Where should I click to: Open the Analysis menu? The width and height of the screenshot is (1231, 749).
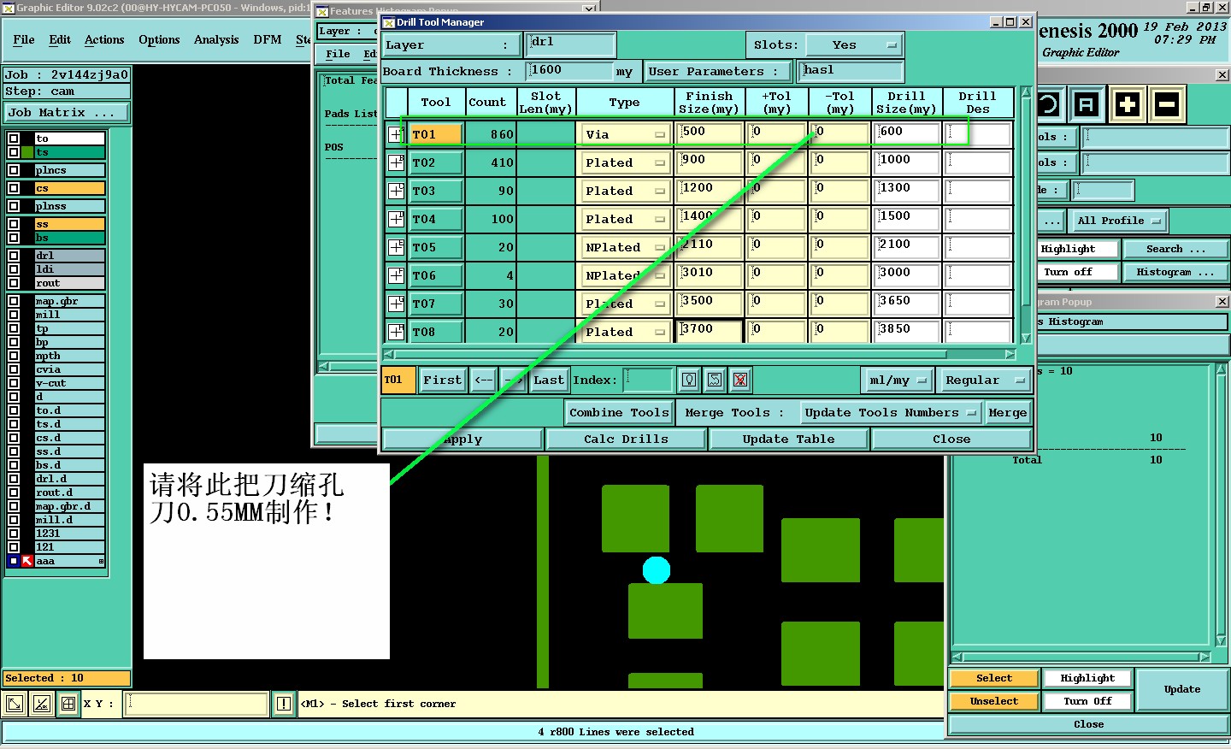pos(216,39)
